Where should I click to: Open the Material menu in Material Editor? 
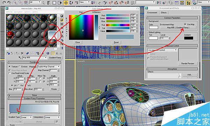9,12
